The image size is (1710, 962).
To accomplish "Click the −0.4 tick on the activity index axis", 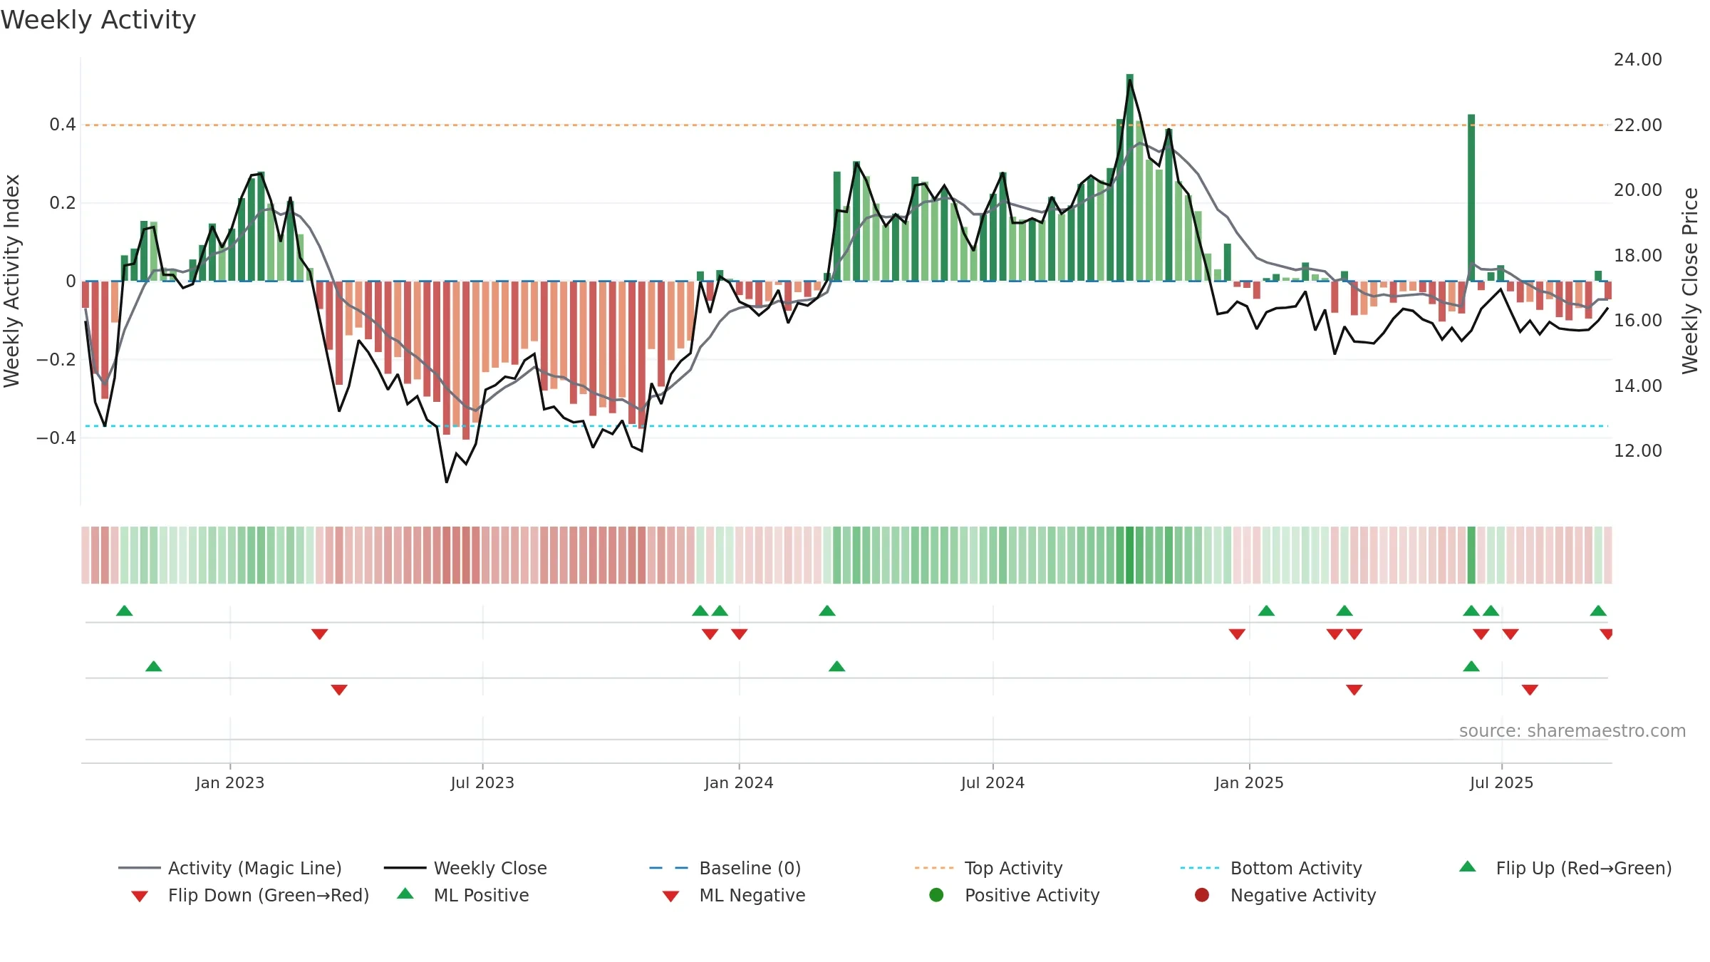I will click(x=56, y=438).
